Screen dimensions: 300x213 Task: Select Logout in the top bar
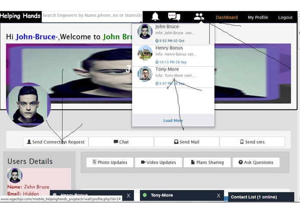click(x=285, y=17)
